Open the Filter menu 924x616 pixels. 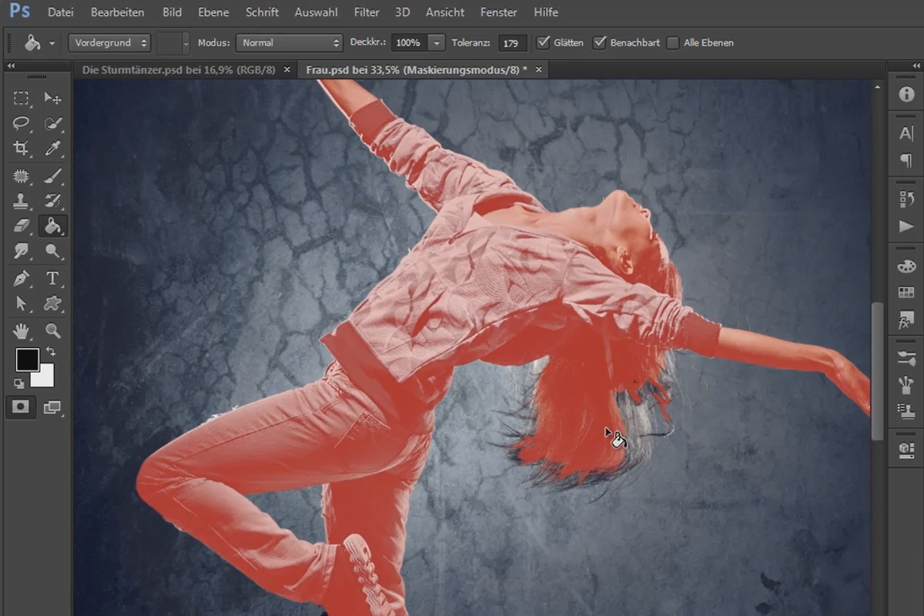[x=367, y=12]
